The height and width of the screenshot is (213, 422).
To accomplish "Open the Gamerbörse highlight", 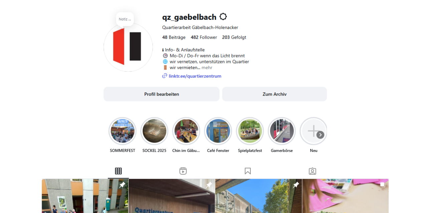I will pyautogui.click(x=282, y=131).
